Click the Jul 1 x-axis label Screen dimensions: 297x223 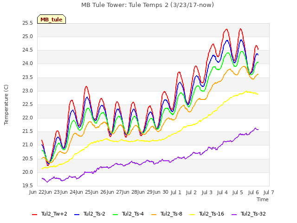coord(176,192)
